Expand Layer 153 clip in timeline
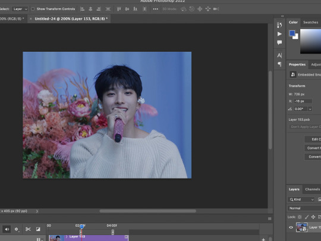Screen dimensions: 321x241 coord(67,236)
